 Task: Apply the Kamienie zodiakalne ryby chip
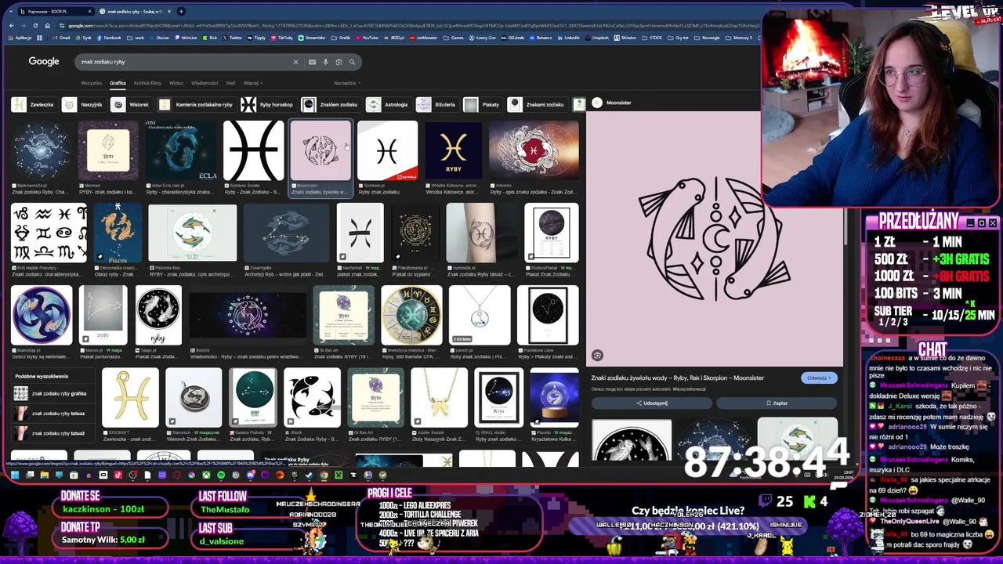pyautogui.click(x=196, y=104)
